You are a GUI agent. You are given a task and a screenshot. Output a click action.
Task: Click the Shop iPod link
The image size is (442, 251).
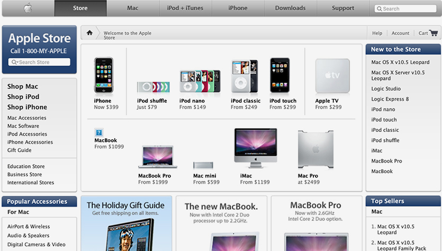pyautogui.click(x=23, y=97)
